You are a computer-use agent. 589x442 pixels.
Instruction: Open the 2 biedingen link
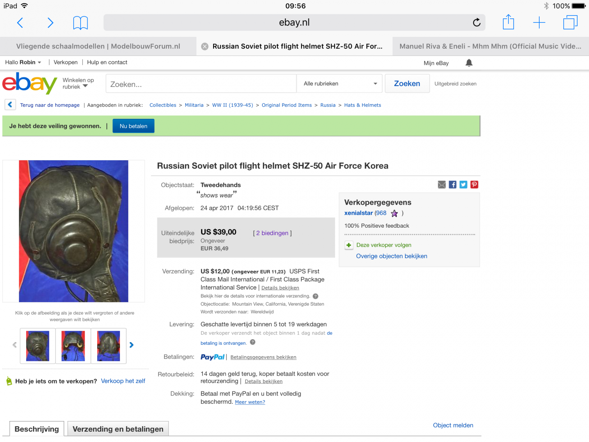[272, 233]
